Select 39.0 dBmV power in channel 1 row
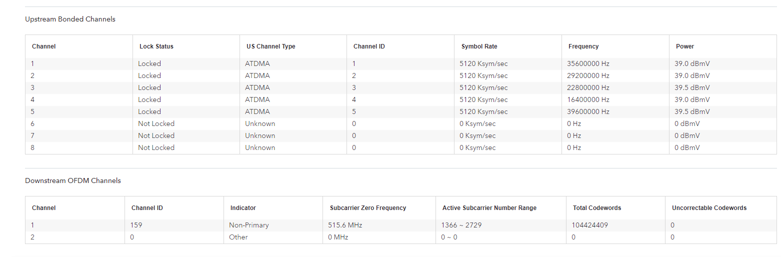781x257 pixels. tap(692, 63)
